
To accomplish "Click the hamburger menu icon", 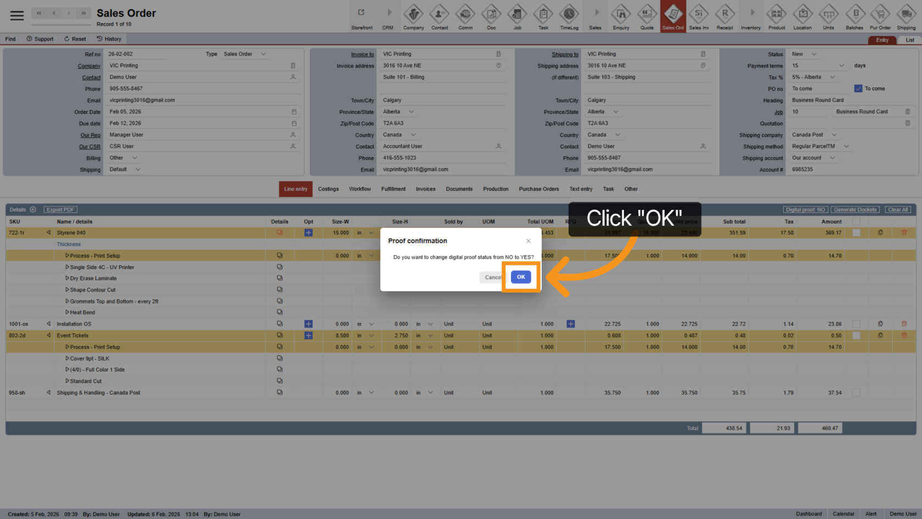I will pos(17,15).
